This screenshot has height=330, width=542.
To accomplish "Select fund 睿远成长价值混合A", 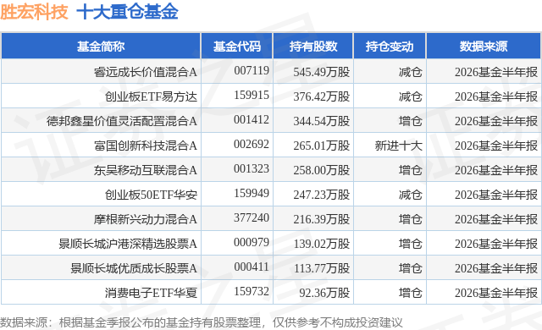I will pos(145,72).
